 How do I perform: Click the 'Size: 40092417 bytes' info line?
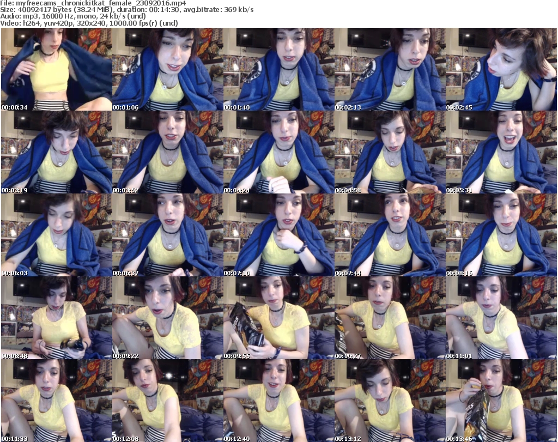(x=126, y=10)
